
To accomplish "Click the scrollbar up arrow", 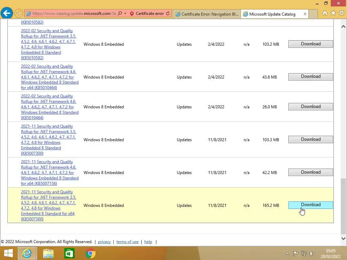I will [343, 26].
